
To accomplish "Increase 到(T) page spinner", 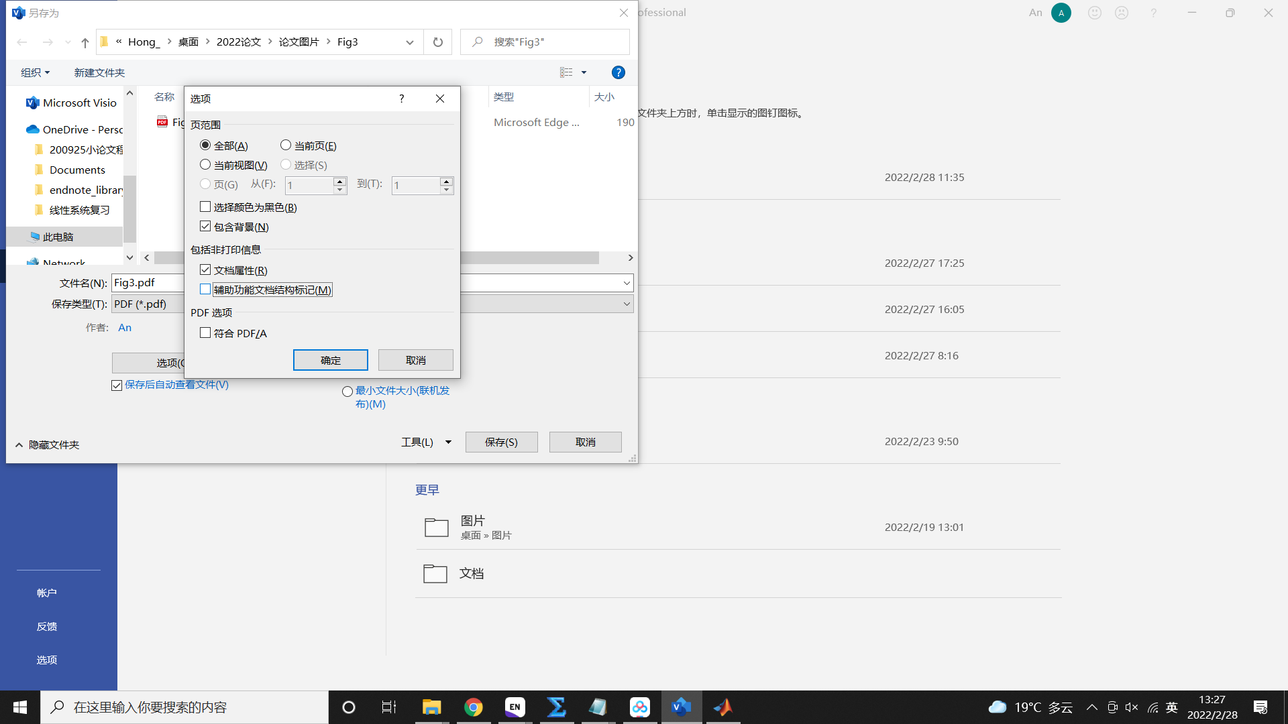I will point(446,181).
